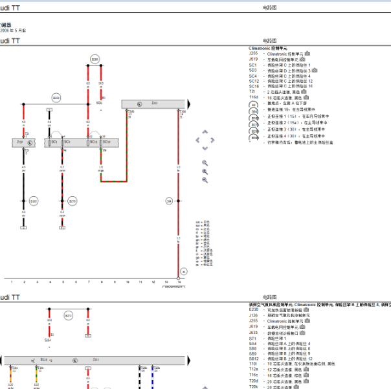
Task: Click the legend row SC12 fuse C number 12
Action: pos(280,81)
